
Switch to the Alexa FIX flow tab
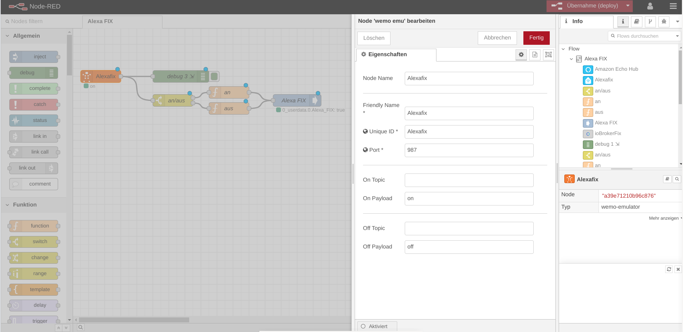tap(122, 21)
